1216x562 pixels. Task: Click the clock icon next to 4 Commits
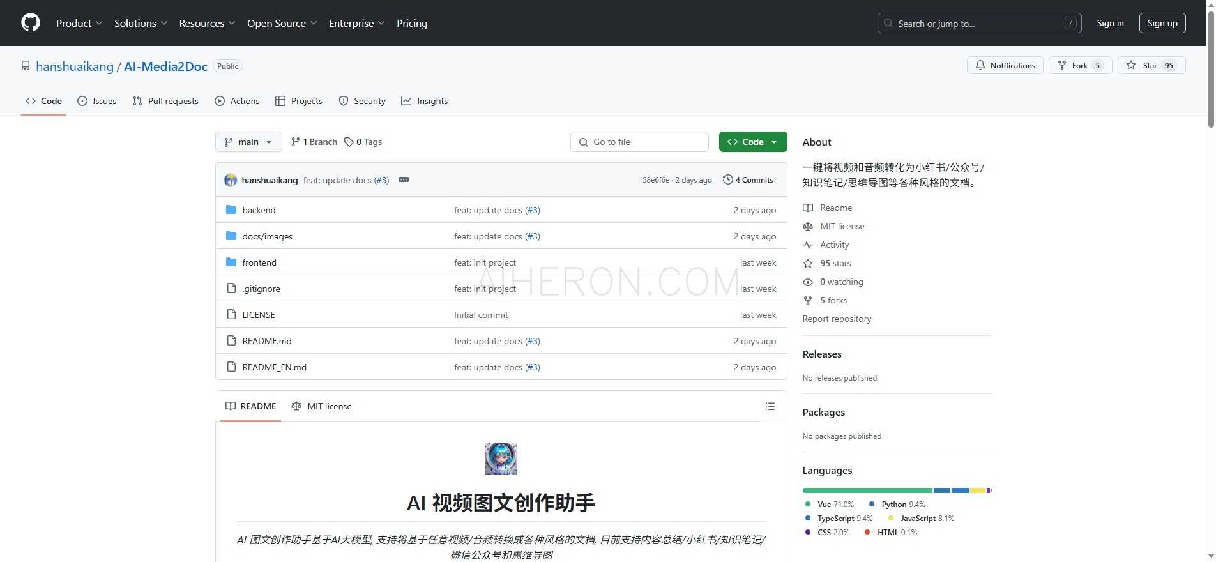click(x=727, y=180)
